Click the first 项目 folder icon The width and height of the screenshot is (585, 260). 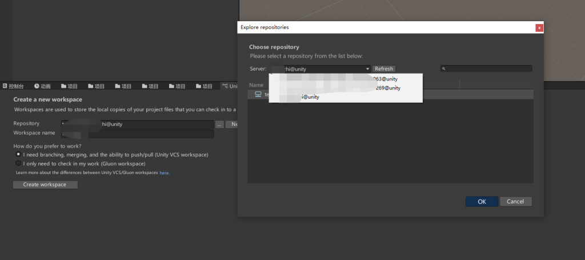(x=63, y=86)
